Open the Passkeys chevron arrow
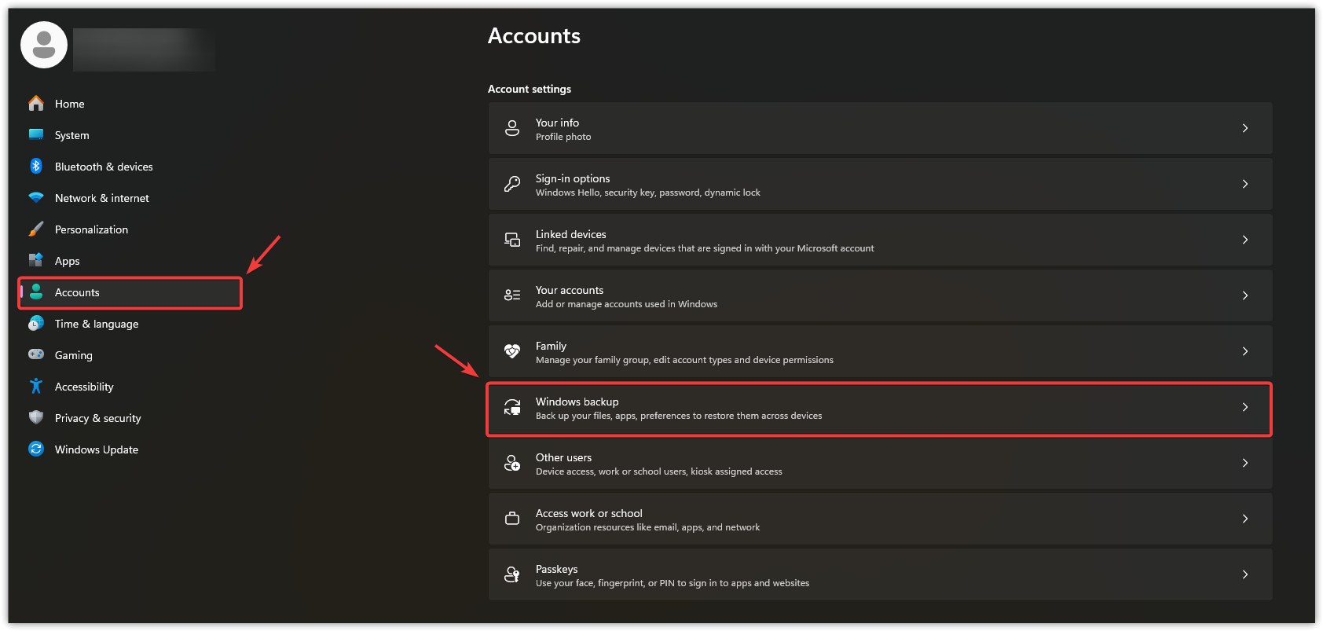 click(1245, 574)
